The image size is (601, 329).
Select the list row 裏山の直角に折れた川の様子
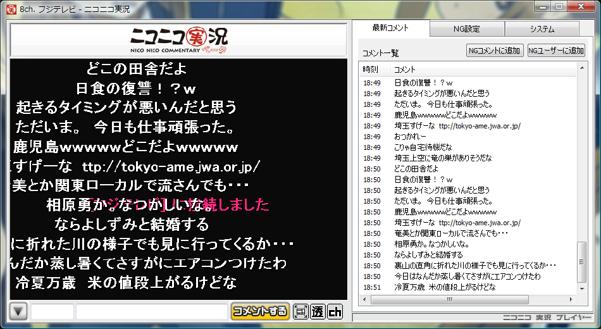pos(468,266)
